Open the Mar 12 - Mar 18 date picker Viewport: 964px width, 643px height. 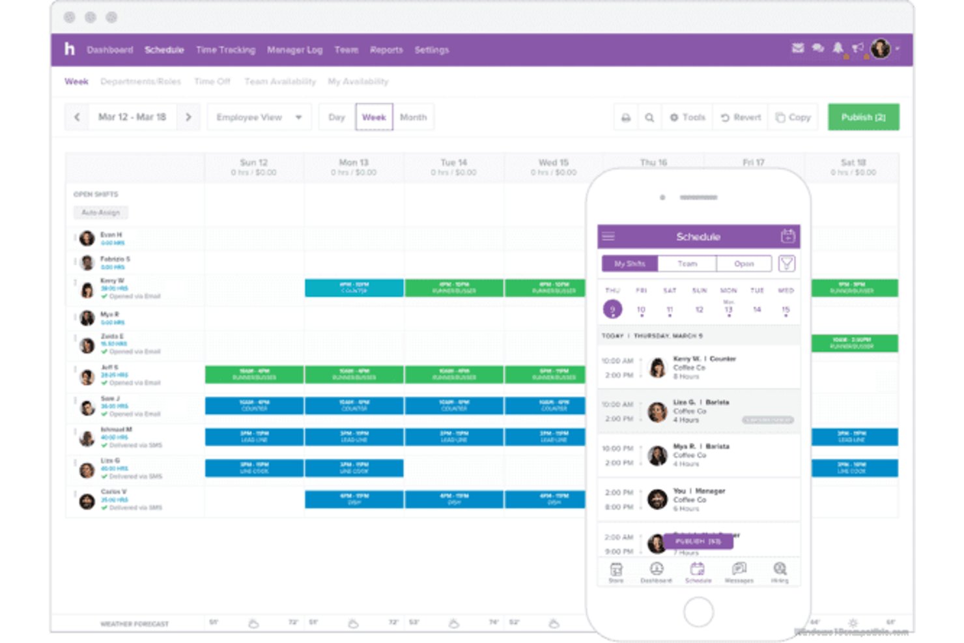(132, 117)
